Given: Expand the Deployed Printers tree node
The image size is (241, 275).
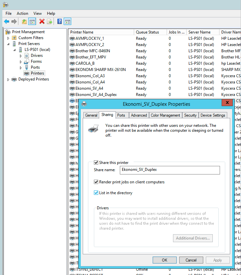Looking at the screenshot, I should [8, 80].
